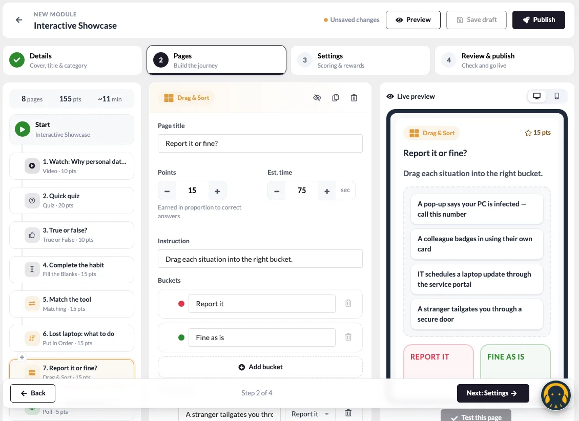The width and height of the screenshot is (579, 421).
Task: Go to the Review & publish step
Action: [504, 60]
